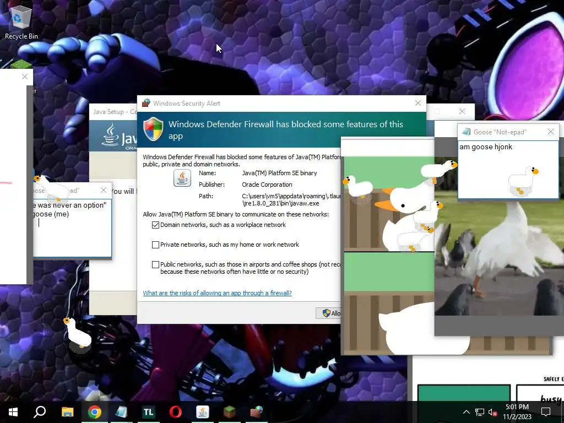Open the Recycle Bin desktop icon
The width and height of the screenshot is (564, 423).
[21, 21]
